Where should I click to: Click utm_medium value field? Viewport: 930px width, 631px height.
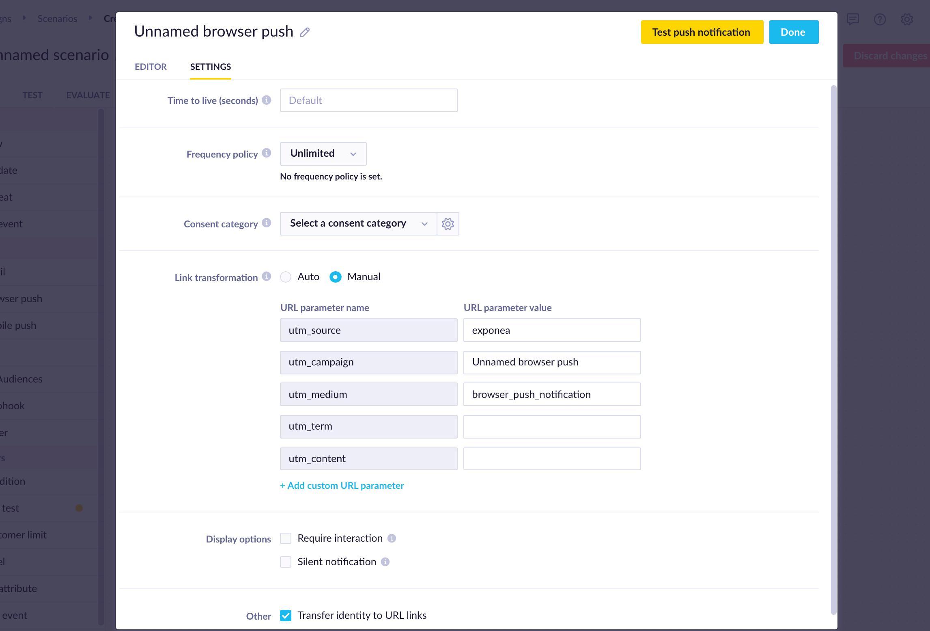[x=552, y=394]
